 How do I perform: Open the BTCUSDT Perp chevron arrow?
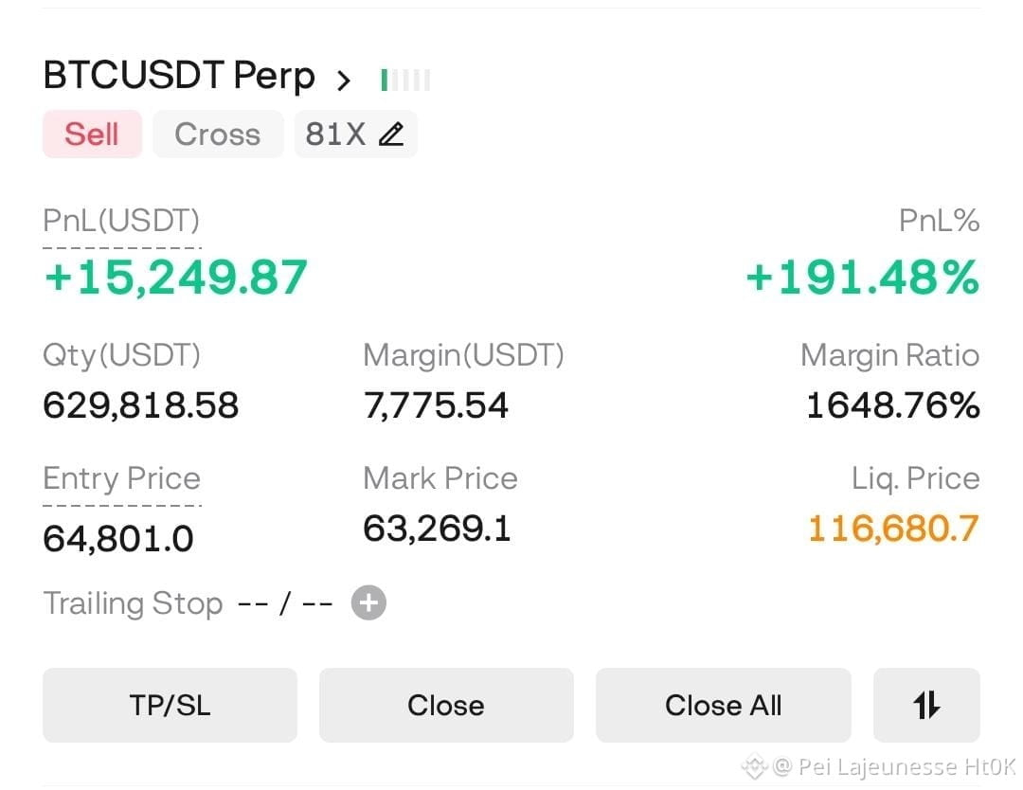[344, 81]
